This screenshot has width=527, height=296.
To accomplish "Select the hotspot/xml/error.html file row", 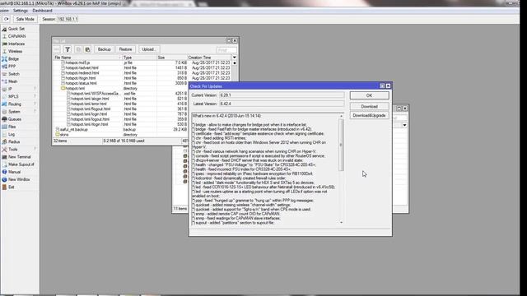I will (x=121, y=104).
